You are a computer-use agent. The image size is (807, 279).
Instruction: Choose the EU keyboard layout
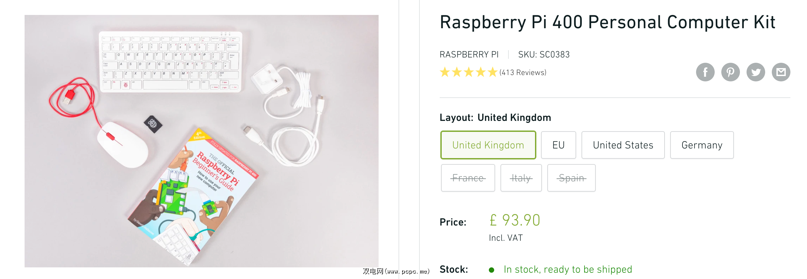point(558,145)
